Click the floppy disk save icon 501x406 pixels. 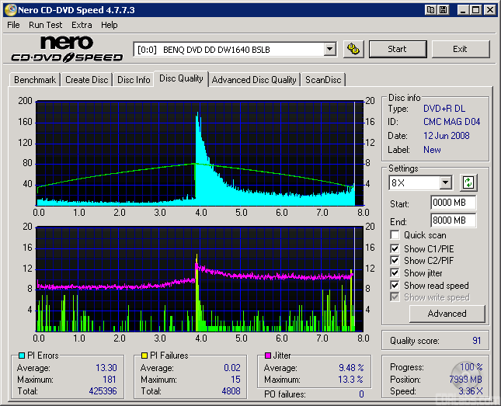(x=443, y=9)
